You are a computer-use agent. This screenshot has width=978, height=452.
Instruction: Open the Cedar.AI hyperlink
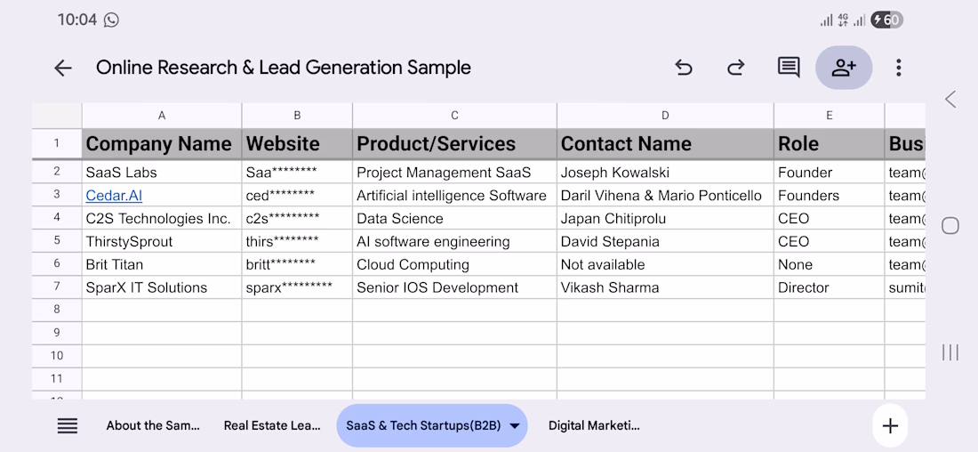point(114,196)
